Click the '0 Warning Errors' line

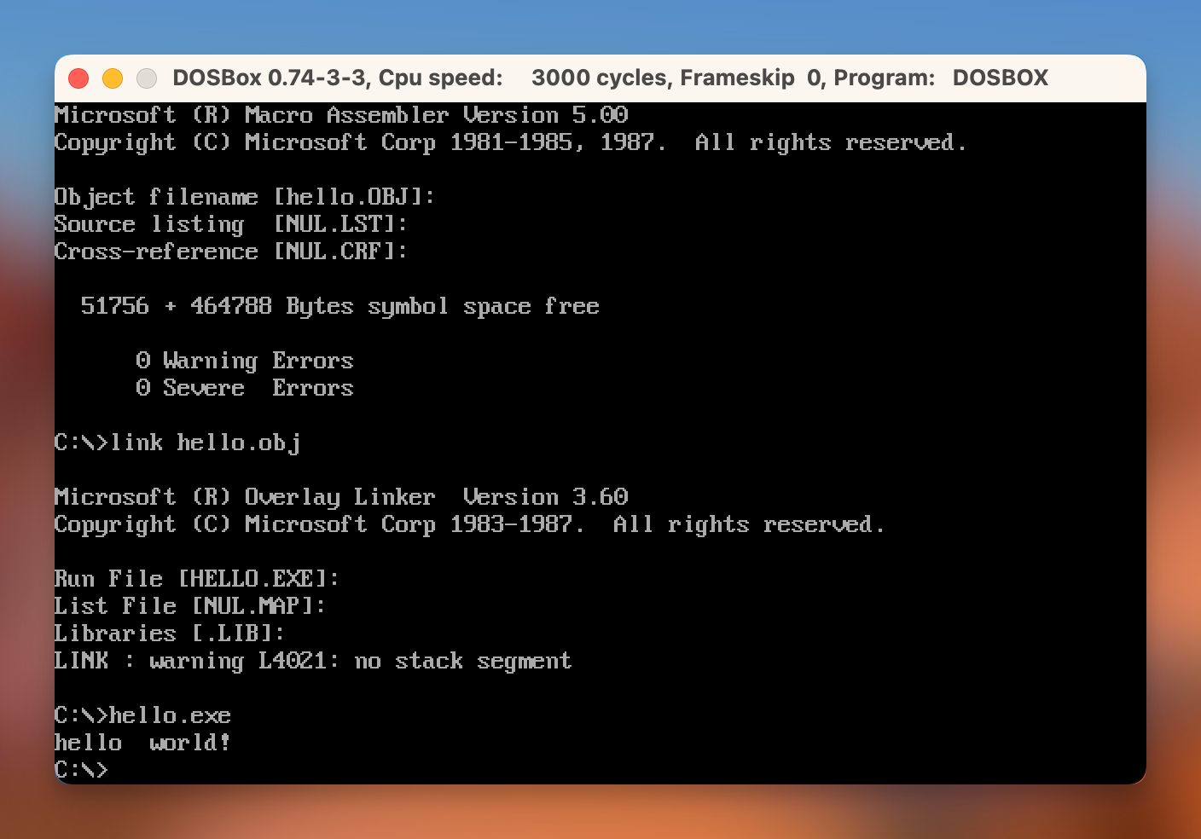[245, 361]
